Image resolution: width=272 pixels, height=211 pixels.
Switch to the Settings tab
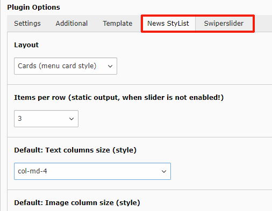27,24
